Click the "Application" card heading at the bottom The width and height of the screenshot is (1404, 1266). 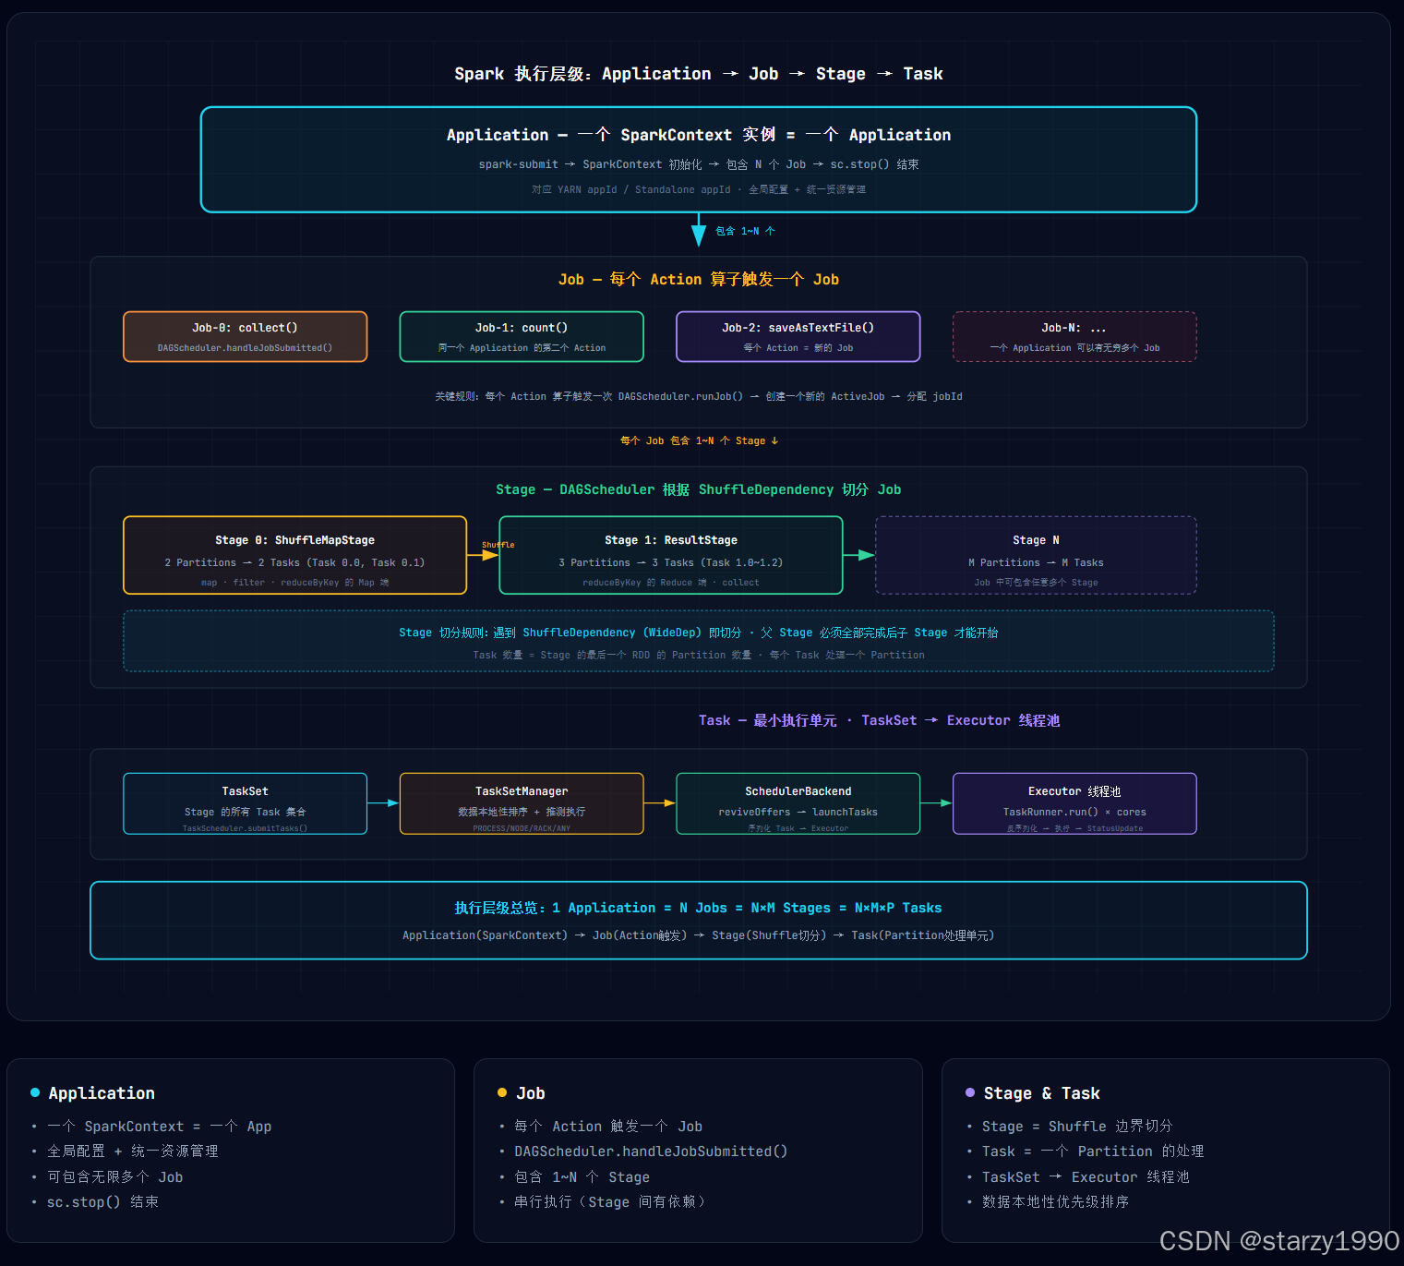pyautogui.click(x=102, y=1093)
